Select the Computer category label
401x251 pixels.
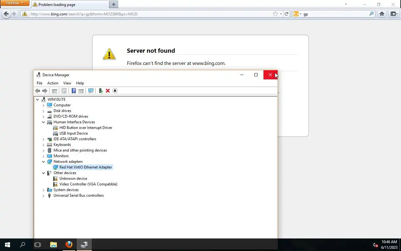click(62, 105)
